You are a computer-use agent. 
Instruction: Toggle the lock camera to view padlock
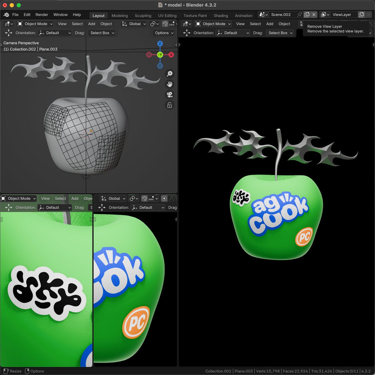coord(170,105)
